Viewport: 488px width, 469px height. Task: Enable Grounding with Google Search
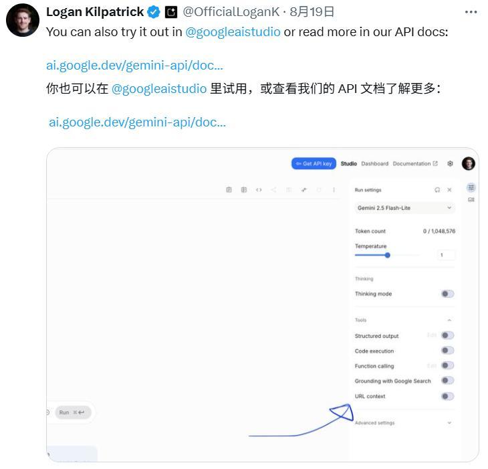[x=447, y=381]
